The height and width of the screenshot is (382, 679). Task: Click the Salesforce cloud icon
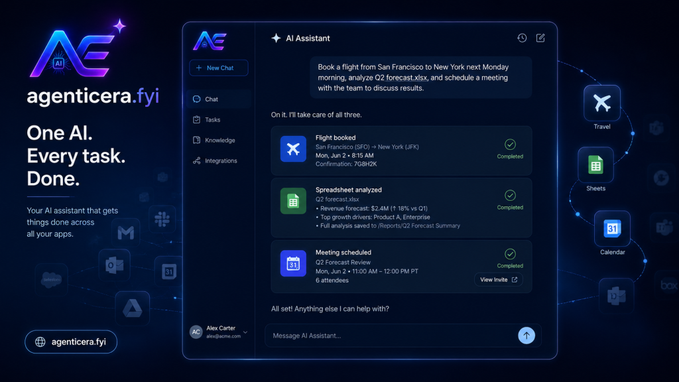(x=52, y=280)
